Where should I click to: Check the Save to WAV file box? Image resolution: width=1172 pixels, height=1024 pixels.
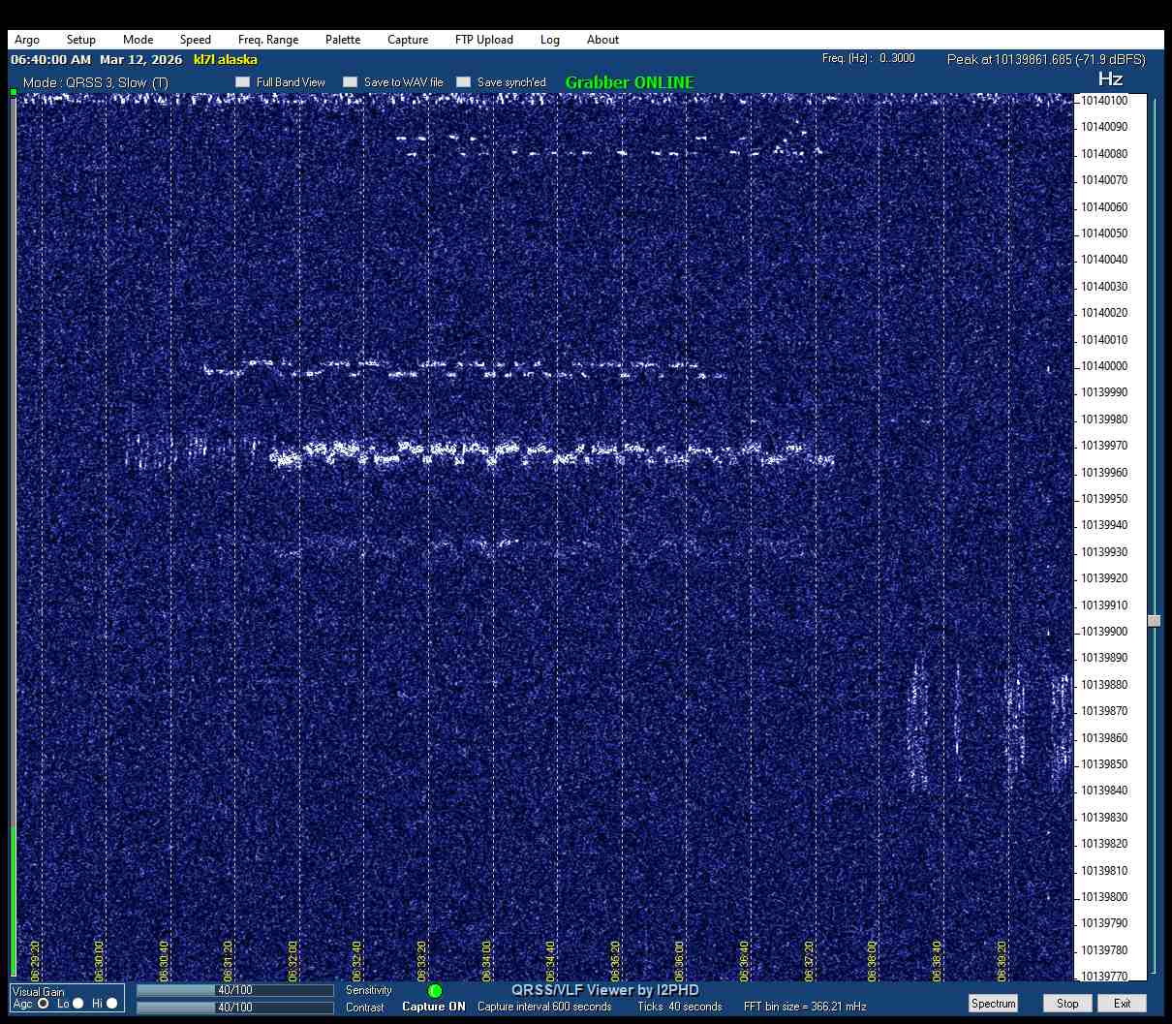coord(351,82)
